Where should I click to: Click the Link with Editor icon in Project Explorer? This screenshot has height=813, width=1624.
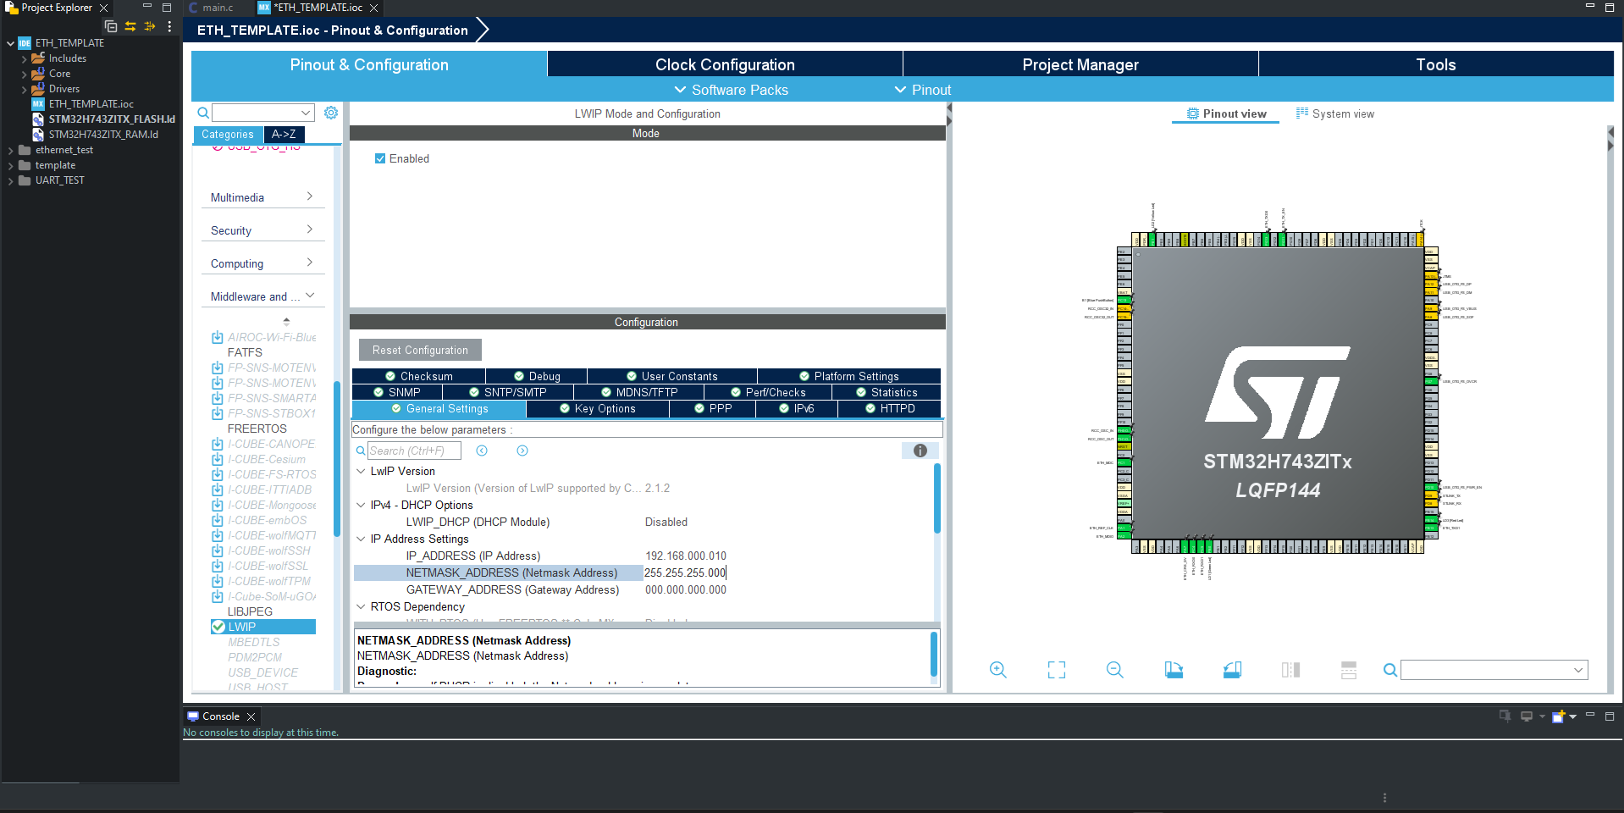click(x=130, y=26)
